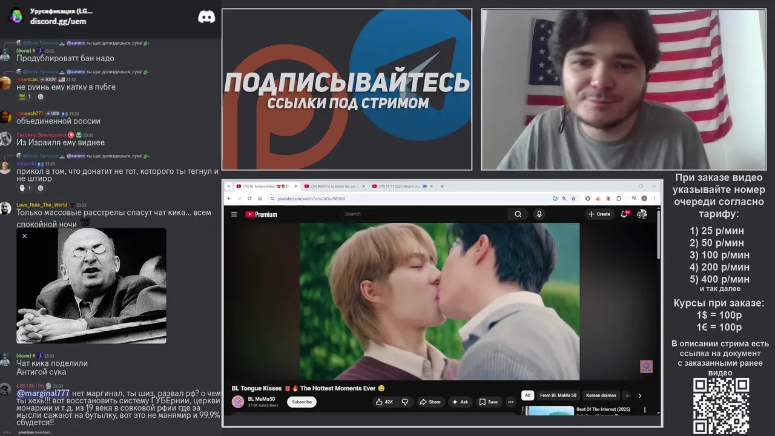Click the @marginal777 mention in chat
Viewport: 775px width, 436px height.
[43, 393]
